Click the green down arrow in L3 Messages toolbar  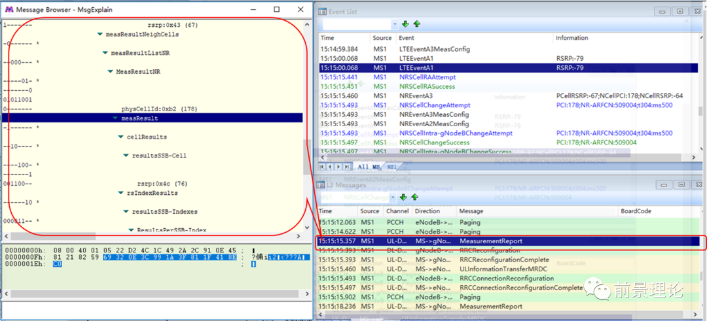point(404,197)
